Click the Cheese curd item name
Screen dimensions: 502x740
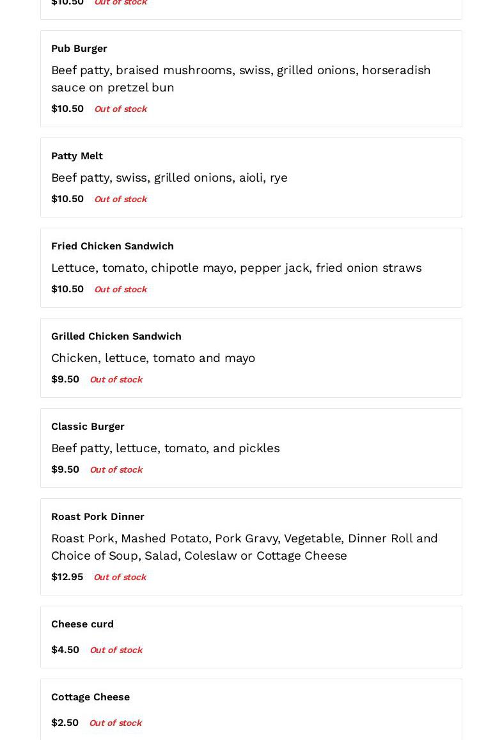coord(82,624)
